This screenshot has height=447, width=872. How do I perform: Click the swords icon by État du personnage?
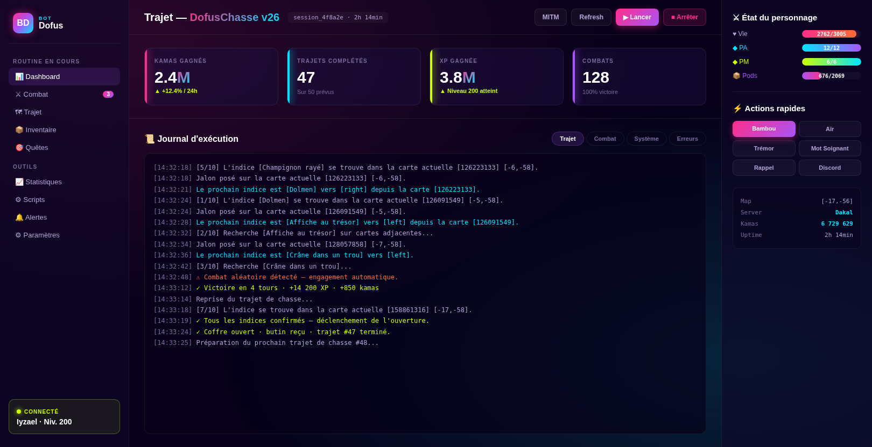(x=736, y=18)
